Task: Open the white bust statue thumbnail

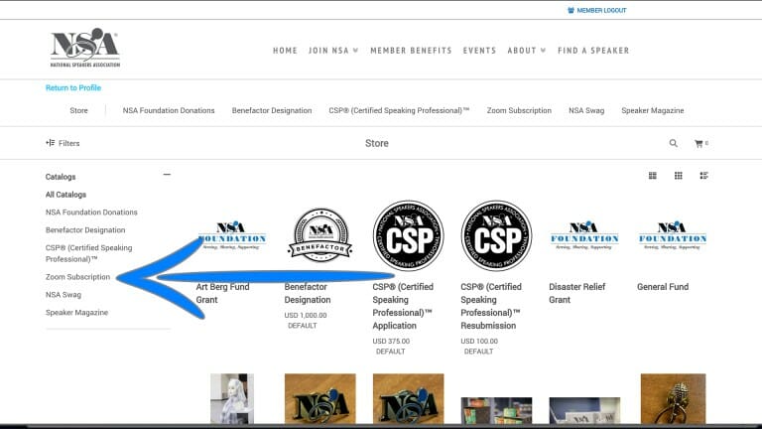Action: (232, 398)
